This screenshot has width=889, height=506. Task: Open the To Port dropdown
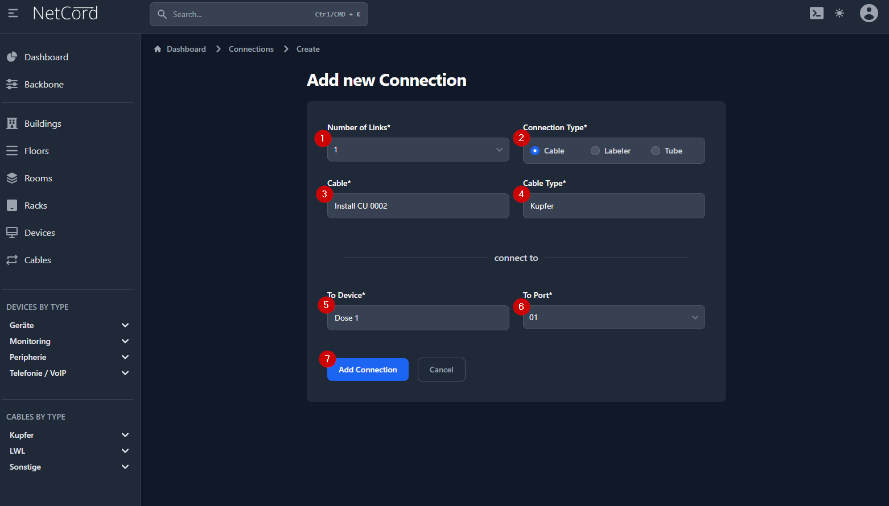[614, 317]
